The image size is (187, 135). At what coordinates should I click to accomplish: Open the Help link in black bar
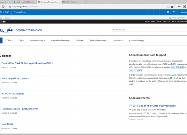(174, 22)
